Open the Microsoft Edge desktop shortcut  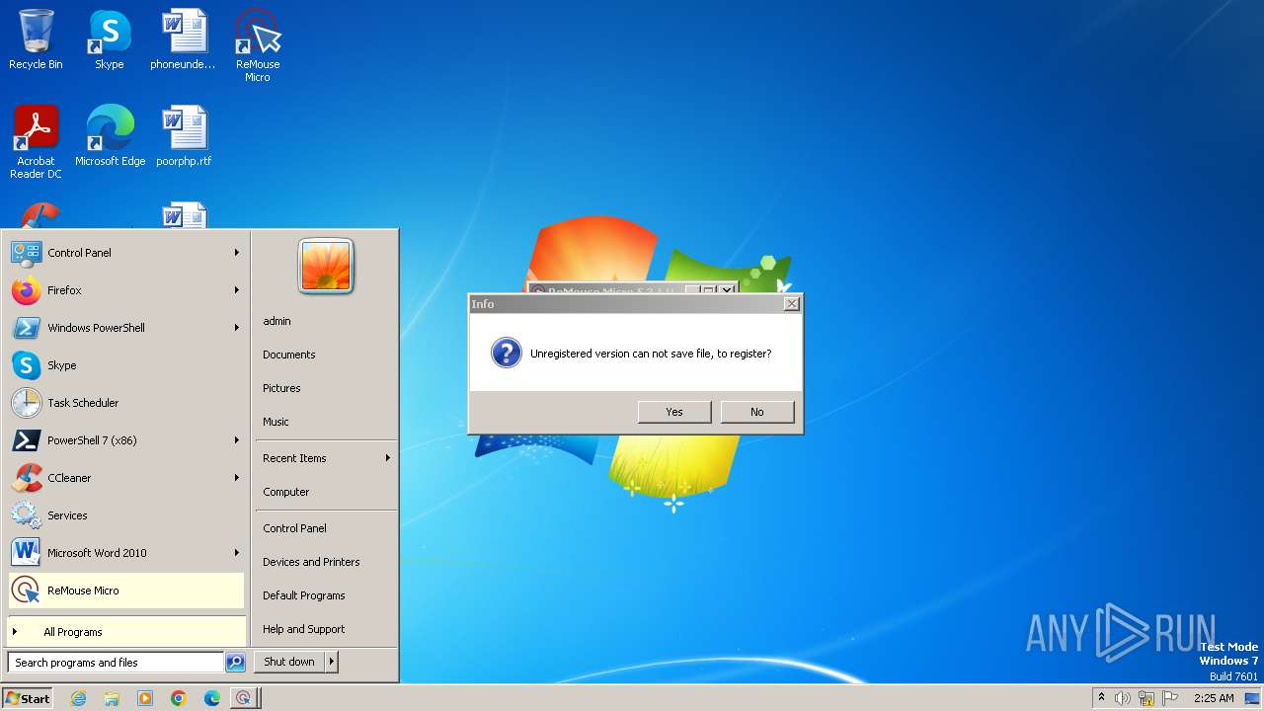tap(110, 136)
